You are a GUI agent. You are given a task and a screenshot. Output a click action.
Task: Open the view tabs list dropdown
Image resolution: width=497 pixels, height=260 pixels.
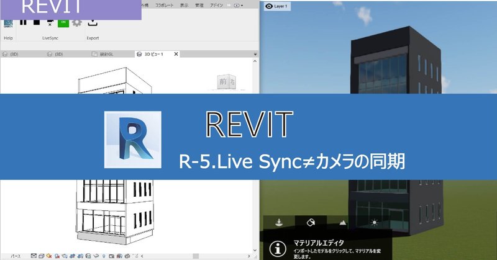pyautogui.click(x=255, y=54)
